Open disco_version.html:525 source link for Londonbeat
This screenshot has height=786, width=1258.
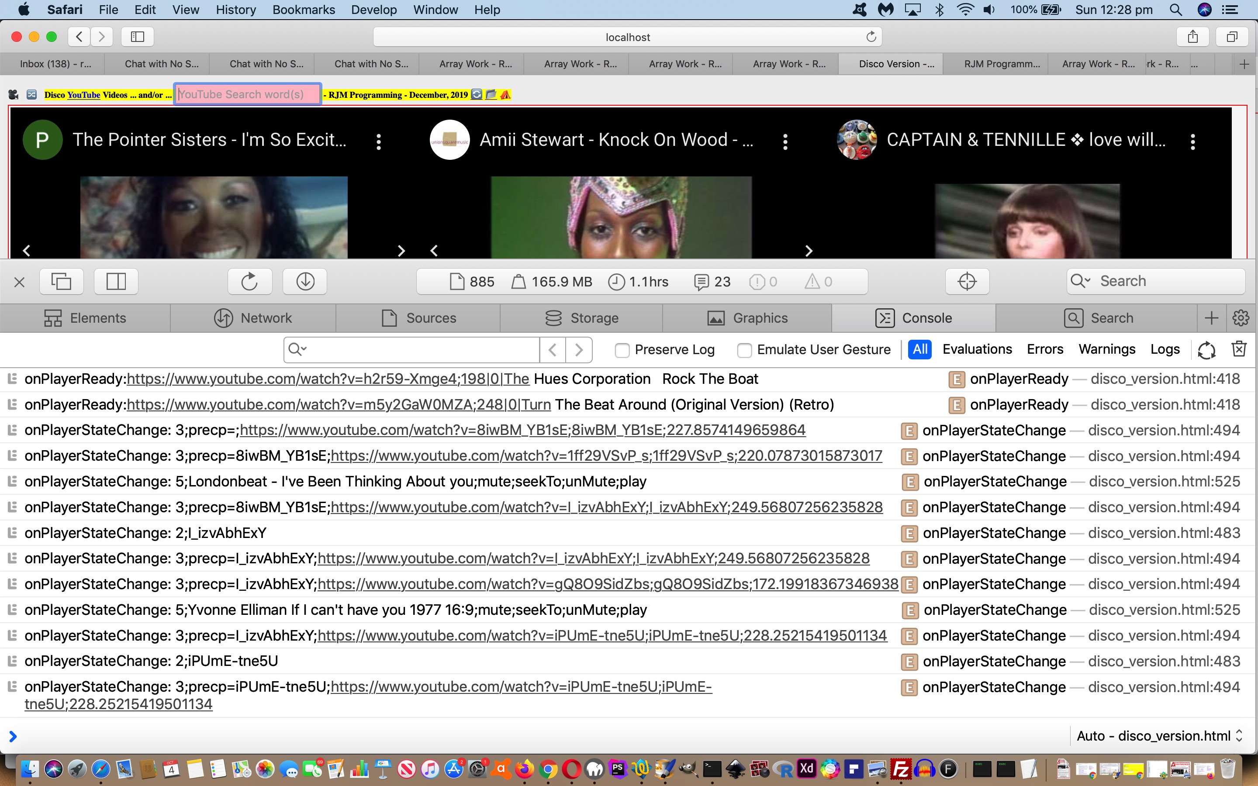pos(1165,481)
